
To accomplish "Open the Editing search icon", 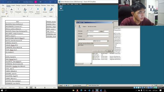I will click(x=31, y=9).
